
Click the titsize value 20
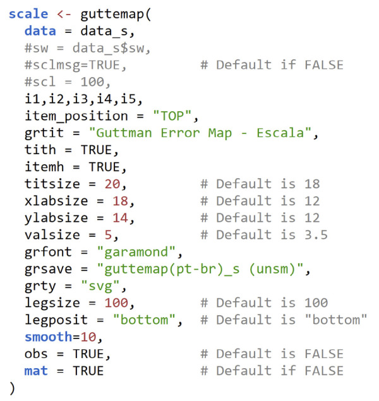click(x=112, y=184)
